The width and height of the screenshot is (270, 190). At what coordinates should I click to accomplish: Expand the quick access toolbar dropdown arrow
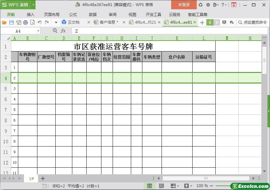56,22
